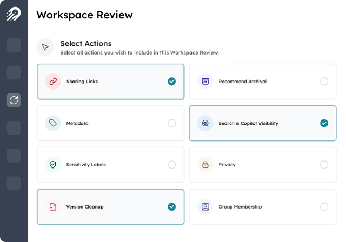
Task: Click the Group Membership person icon
Action: coord(205,206)
